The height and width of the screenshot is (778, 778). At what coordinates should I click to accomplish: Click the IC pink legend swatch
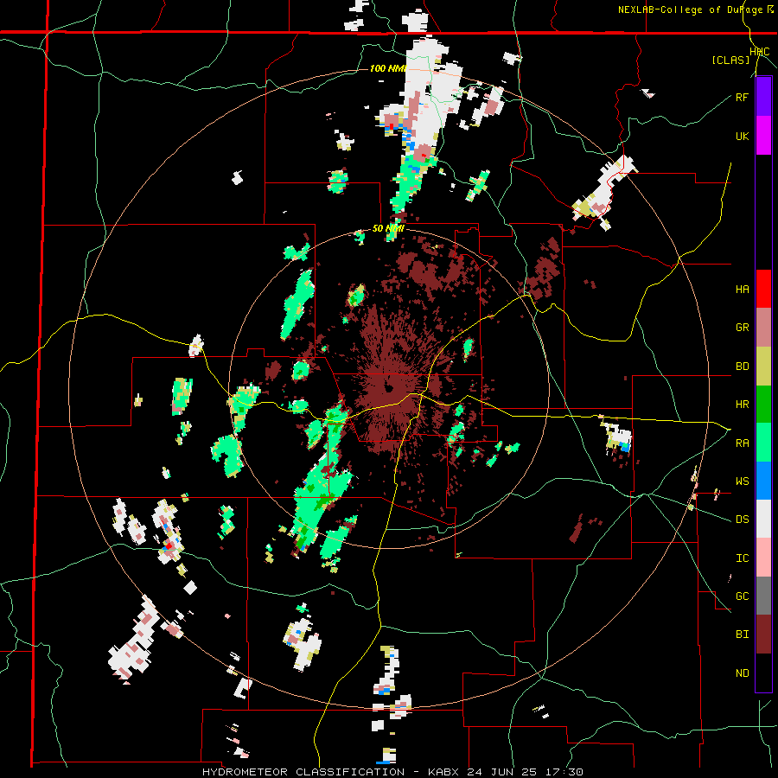point(763,558)
